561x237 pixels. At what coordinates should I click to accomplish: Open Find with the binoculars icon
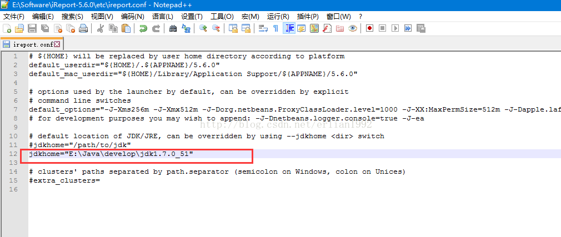tap(173, 29)
